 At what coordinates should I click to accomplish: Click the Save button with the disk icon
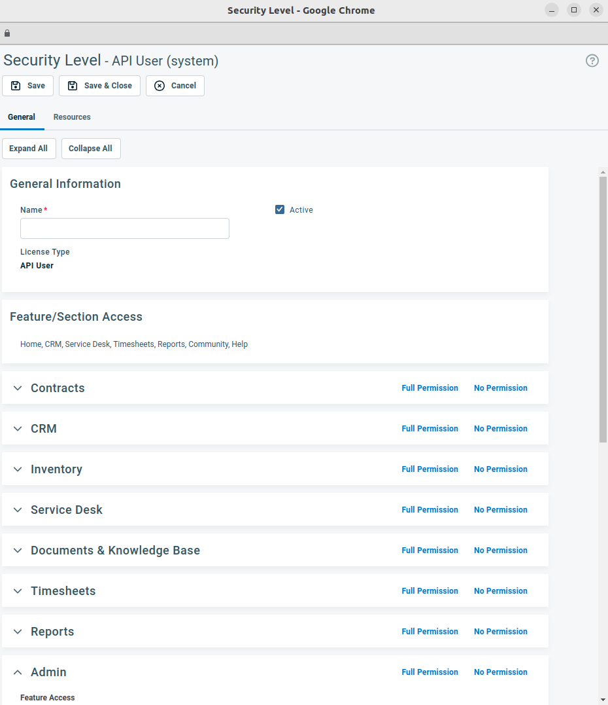[28, 86]
